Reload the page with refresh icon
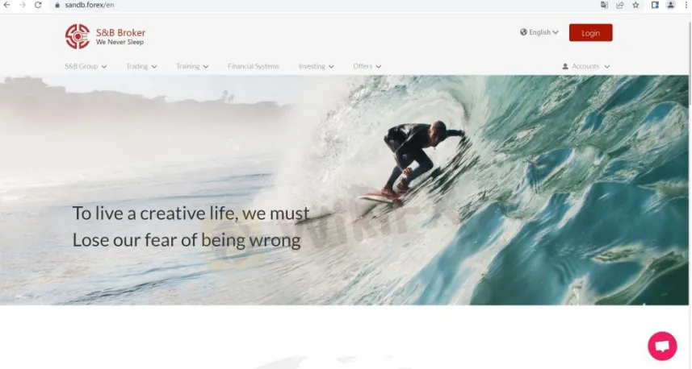692x369 pixels. point(38,5)
